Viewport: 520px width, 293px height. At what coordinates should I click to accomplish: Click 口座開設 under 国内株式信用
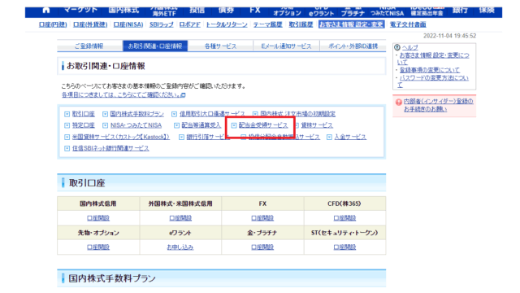(98, 218)
